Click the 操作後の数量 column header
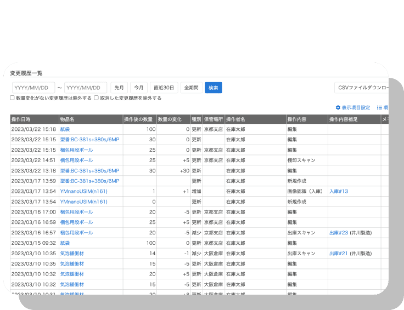404x310 pixels. (x=139, y=119)
